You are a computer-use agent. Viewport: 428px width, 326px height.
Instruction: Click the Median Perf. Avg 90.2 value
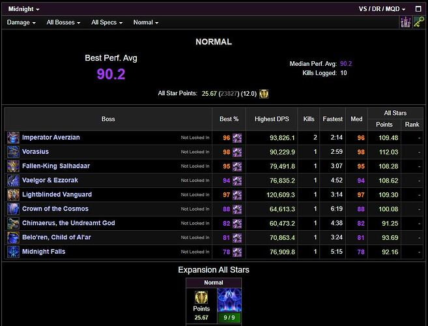pos(346,64)
